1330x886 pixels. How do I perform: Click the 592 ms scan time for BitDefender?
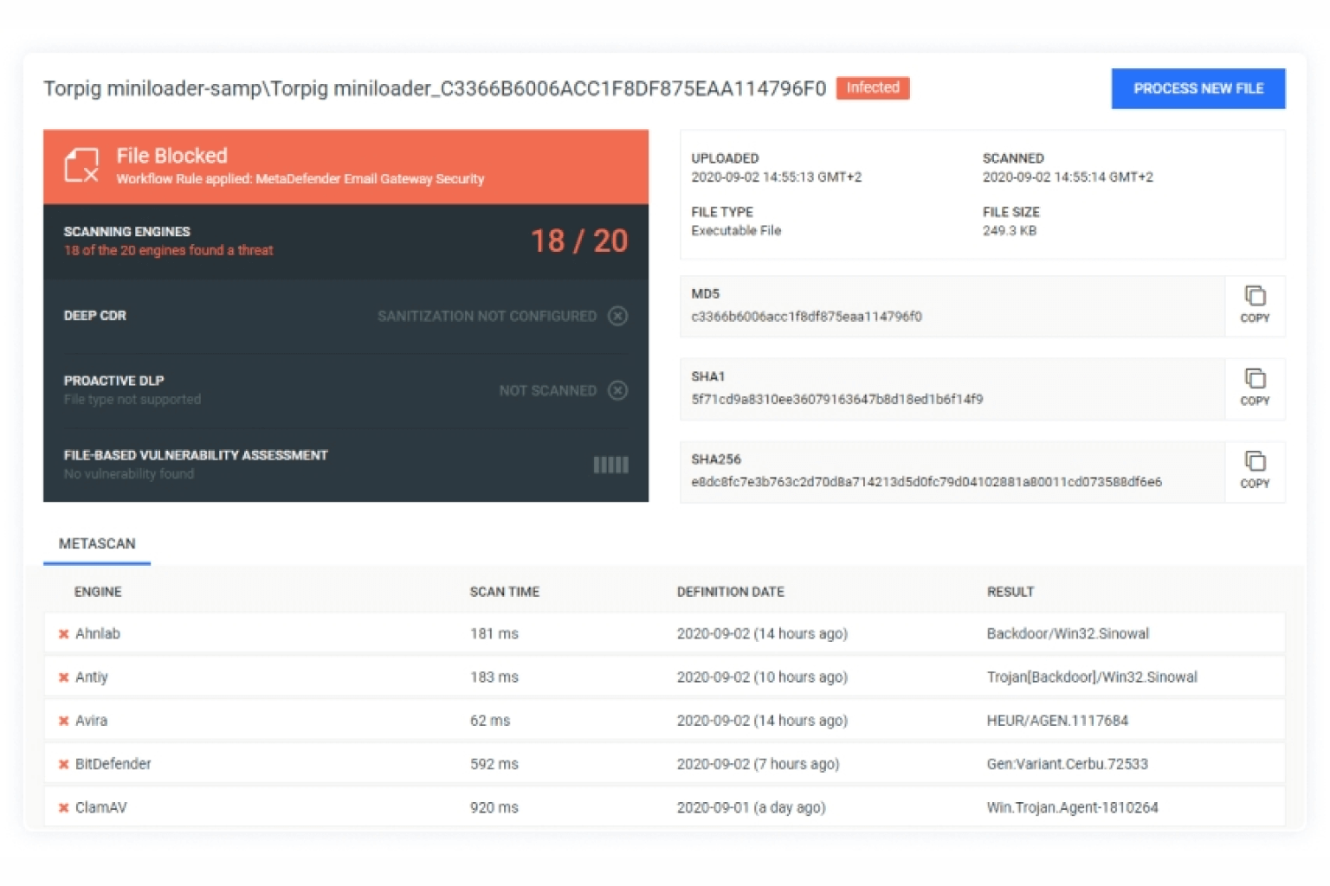pyautogui.click(x=494, y=764)
